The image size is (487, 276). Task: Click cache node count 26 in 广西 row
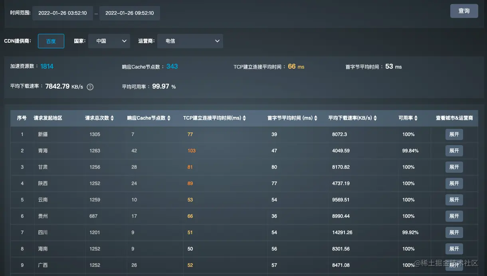(x=134, y=265)
